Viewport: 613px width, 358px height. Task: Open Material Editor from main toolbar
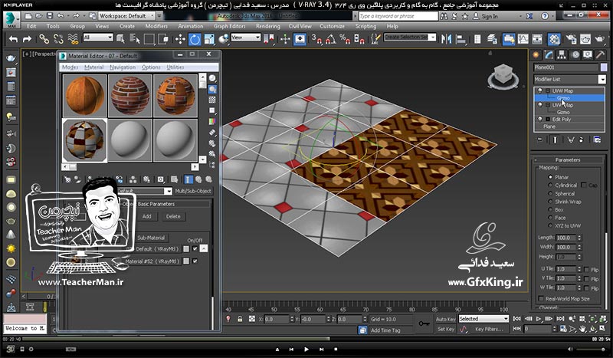[554, 39]
